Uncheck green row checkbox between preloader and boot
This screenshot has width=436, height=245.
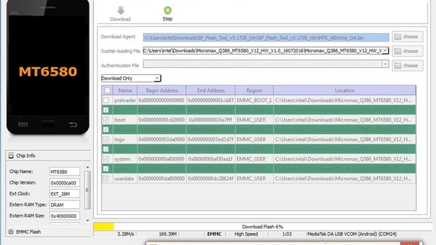(x=106, y=110)
